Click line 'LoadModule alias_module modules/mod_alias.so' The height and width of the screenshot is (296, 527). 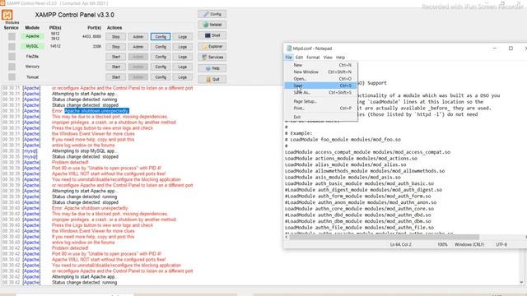coord(346,164)
